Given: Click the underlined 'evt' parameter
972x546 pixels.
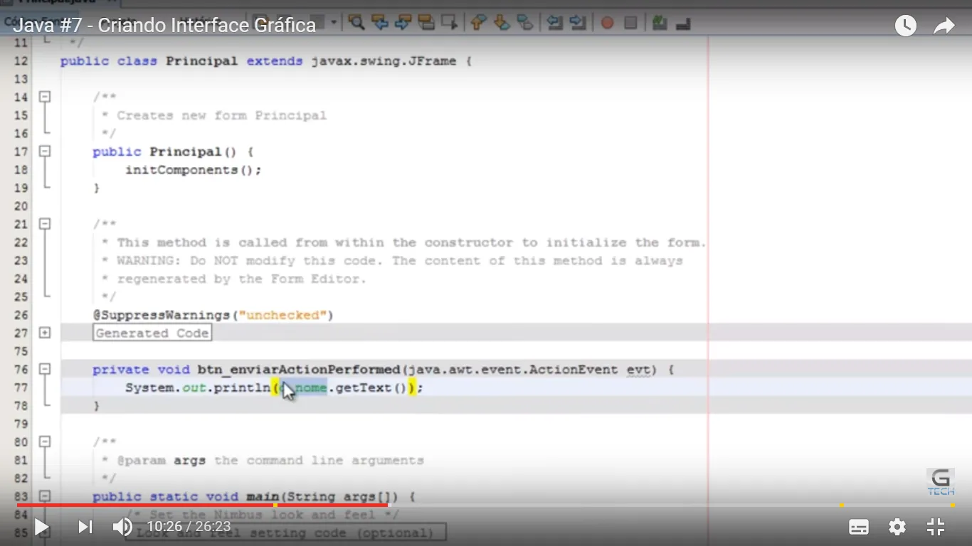Looking at the screenshot, I should coord(638,370).
